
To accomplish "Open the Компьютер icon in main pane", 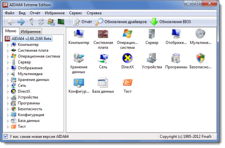I will 79,34.
